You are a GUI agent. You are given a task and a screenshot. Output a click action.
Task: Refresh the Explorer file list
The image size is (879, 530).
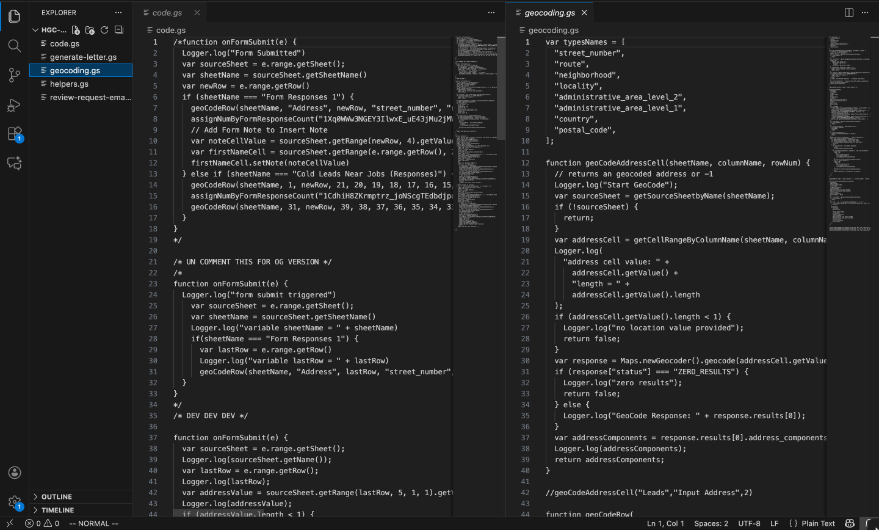pos(104,29)
